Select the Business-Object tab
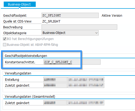The width and height of the screenshot is (135, 111). coord(20,4)
